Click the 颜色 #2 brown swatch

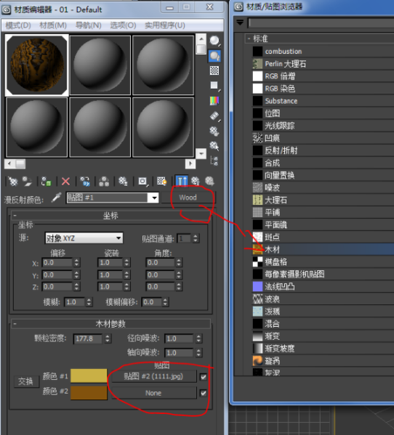[89, 392]
